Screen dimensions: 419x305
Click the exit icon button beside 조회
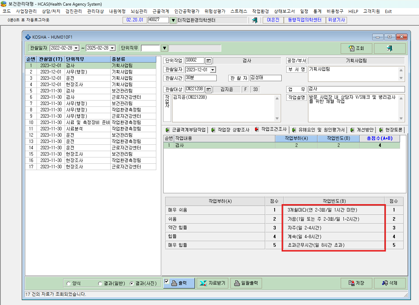[x=389, y=48]
